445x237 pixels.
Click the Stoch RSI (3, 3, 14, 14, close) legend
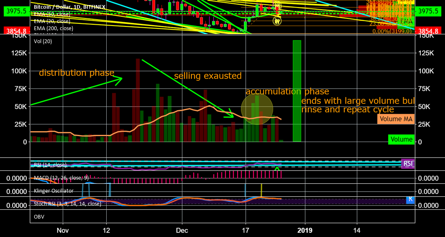67,204
